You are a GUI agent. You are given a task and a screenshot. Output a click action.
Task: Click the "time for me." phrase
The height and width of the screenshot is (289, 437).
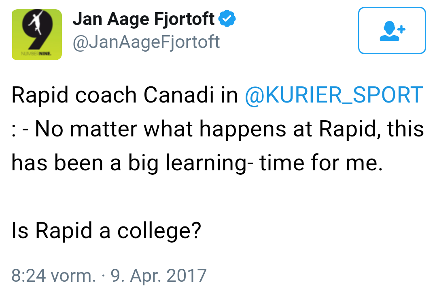click(321, 163)
